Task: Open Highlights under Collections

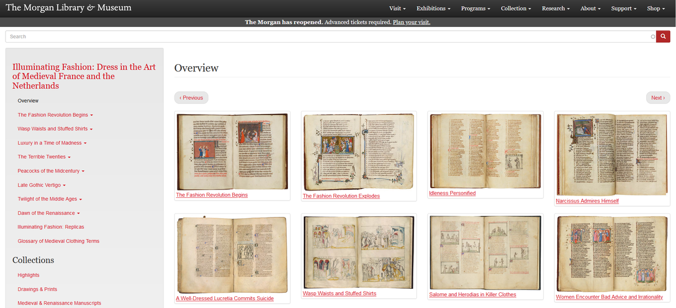Action: coord(29,275)
